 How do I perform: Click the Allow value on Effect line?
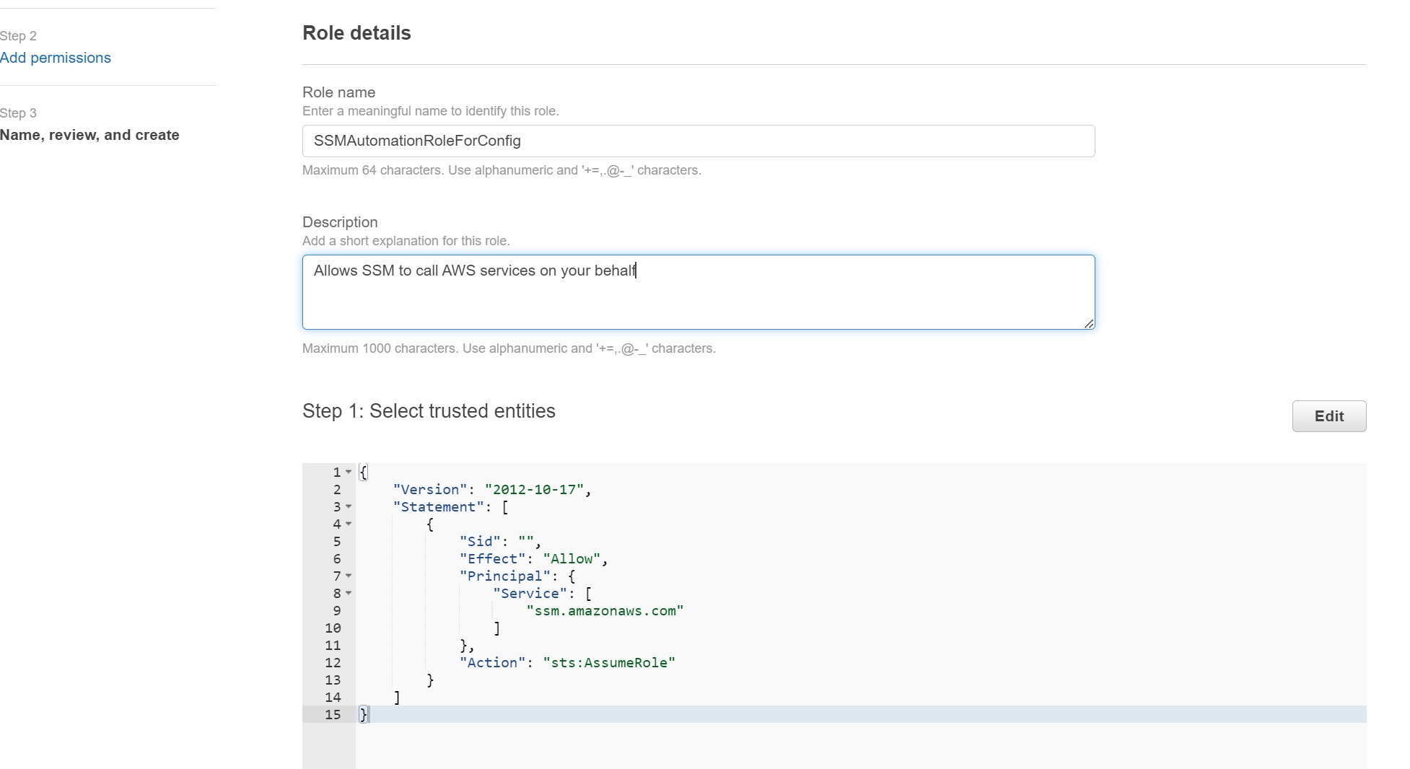(572, 559)
